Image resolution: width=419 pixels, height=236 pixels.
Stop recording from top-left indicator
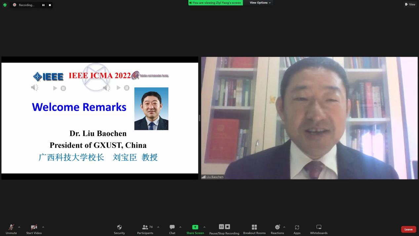(x=50, y=5)
